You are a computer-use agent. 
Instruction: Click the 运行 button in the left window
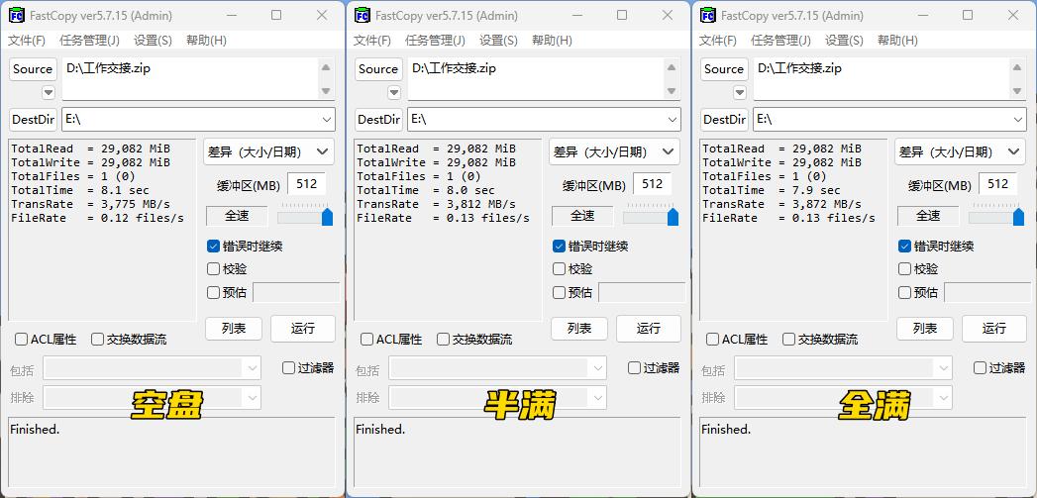point(303,328)
